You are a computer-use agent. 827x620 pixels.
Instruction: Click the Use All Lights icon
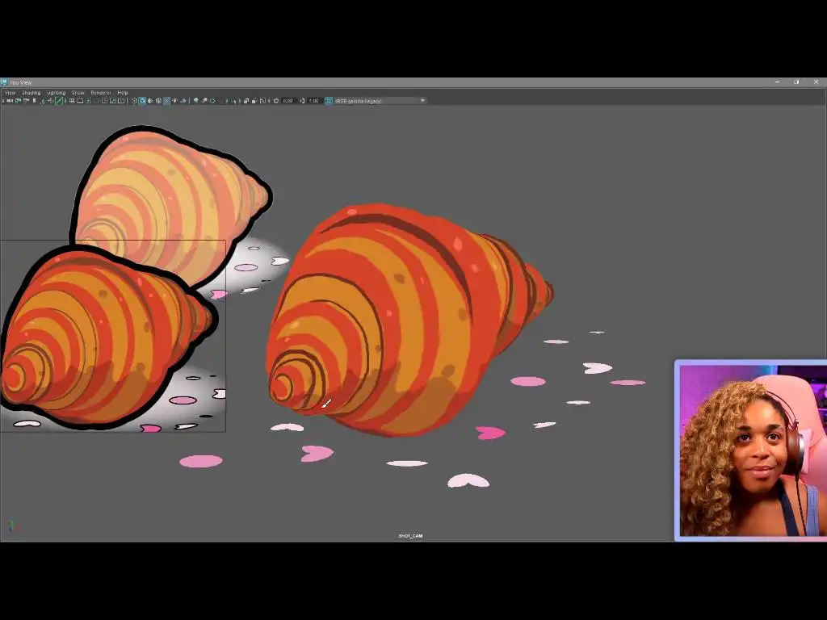point(175,100)
